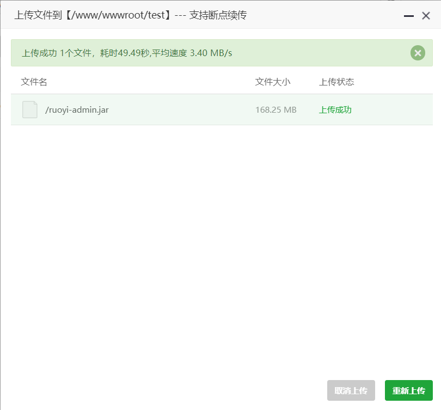Click the 重新上传 button
Image resolution: width=441 pixels, height=410 pixels.
point(409,390)
